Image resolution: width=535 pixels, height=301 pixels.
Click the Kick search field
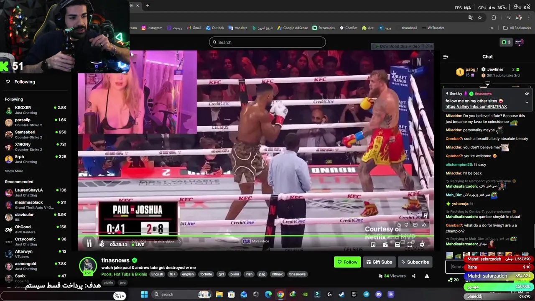click(267, 42)
